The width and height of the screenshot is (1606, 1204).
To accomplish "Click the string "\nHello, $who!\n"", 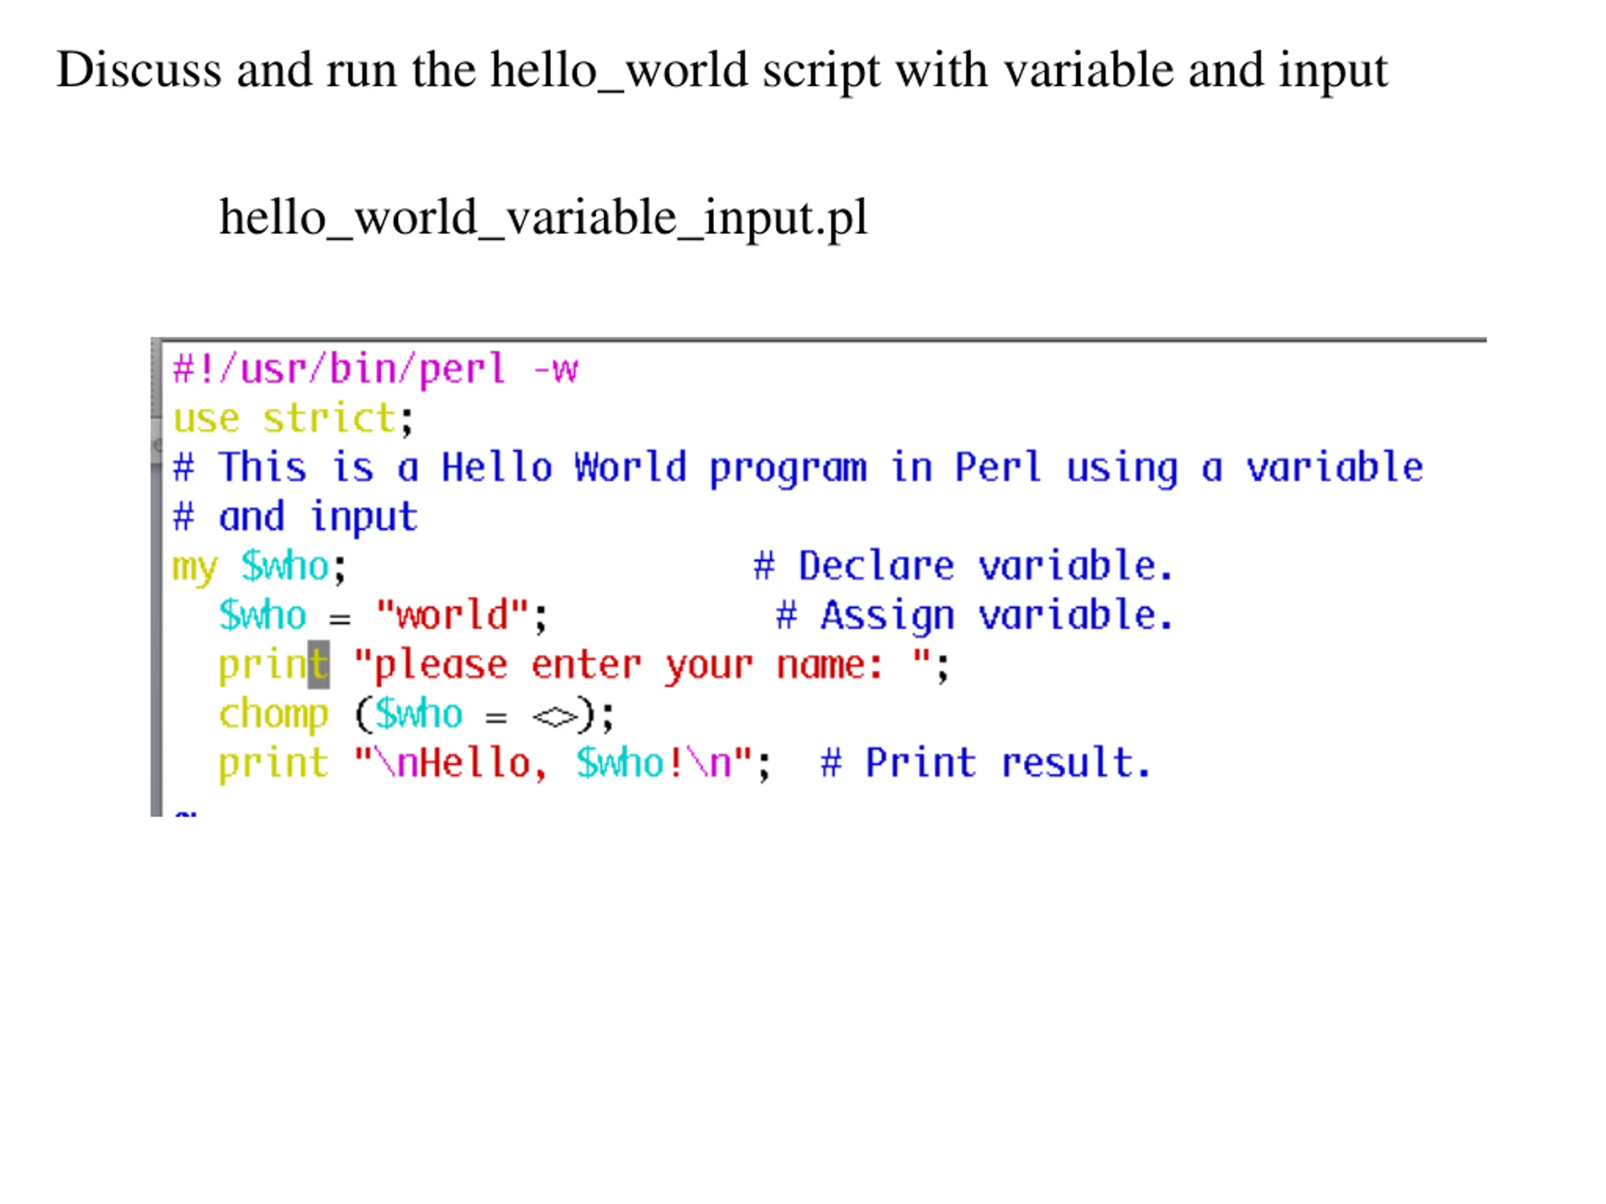I will [x=553, y=764].
